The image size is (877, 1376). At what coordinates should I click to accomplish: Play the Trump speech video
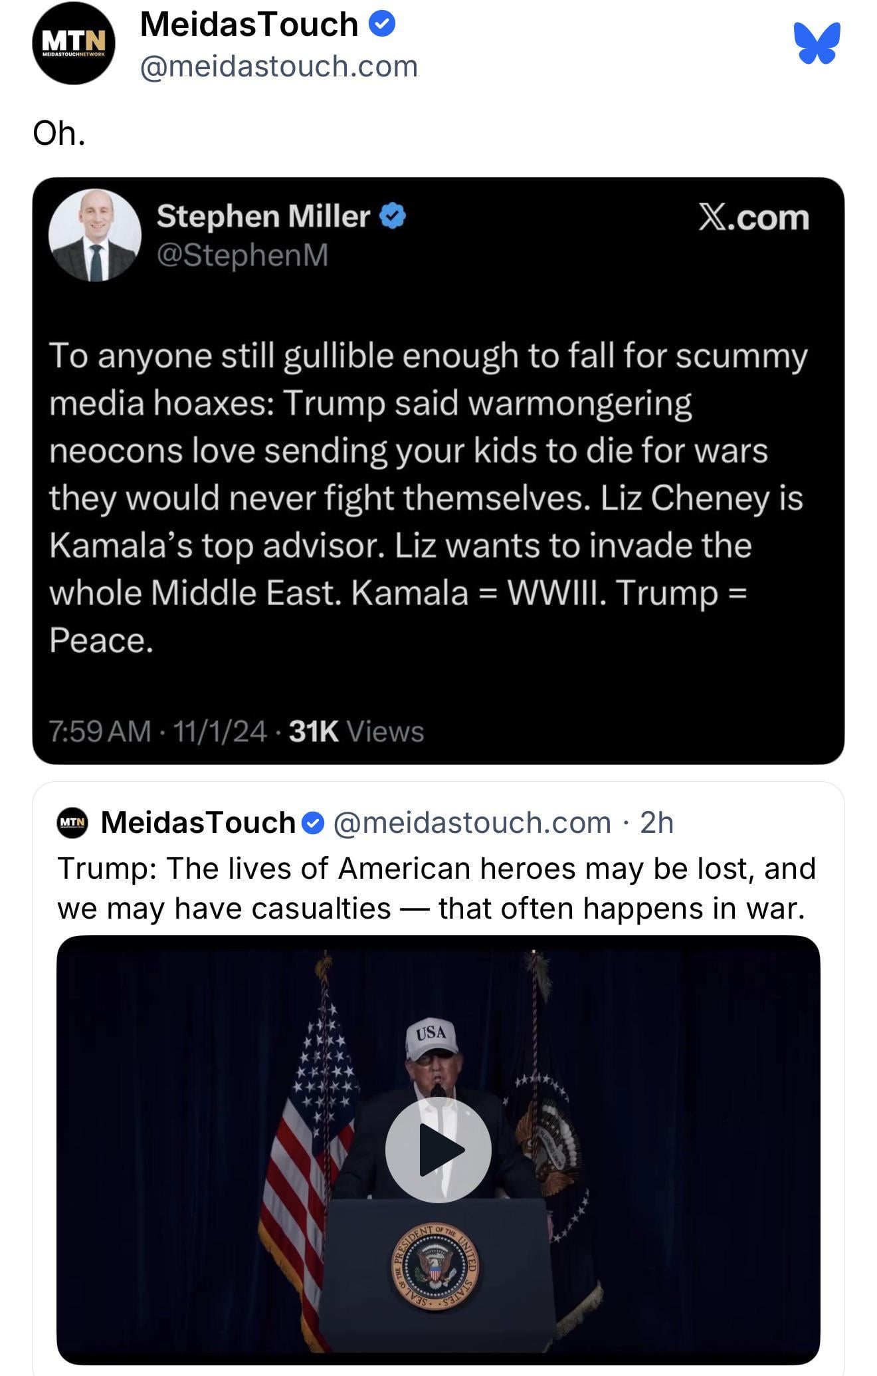(438, 1149)
